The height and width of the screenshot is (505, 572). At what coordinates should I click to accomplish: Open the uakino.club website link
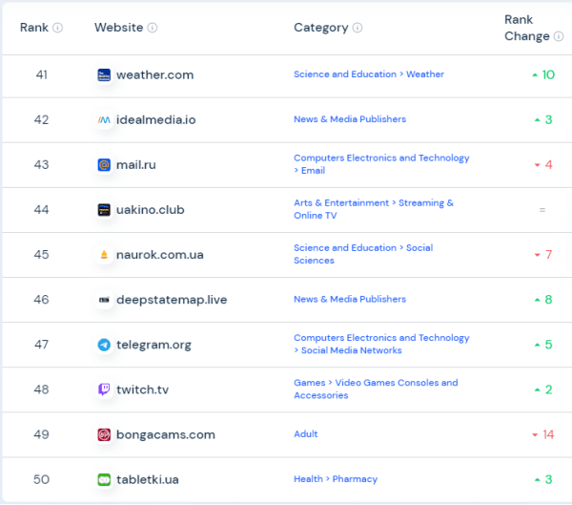point(151,209)
